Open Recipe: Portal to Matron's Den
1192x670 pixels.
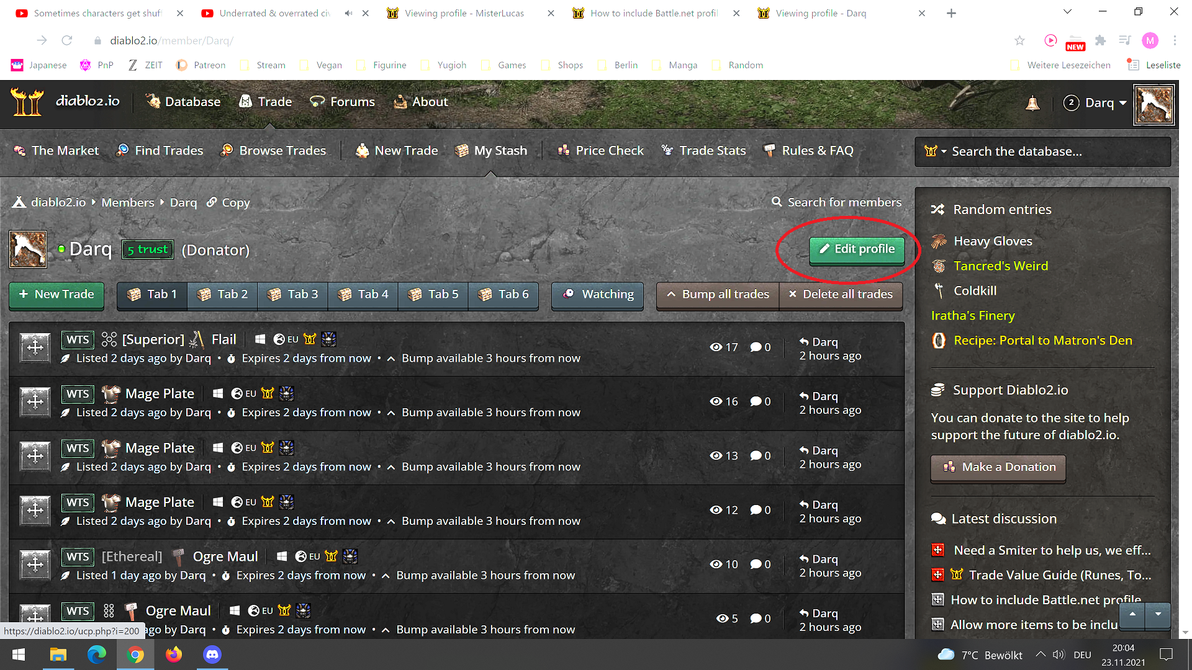[x=1043, y=341]
